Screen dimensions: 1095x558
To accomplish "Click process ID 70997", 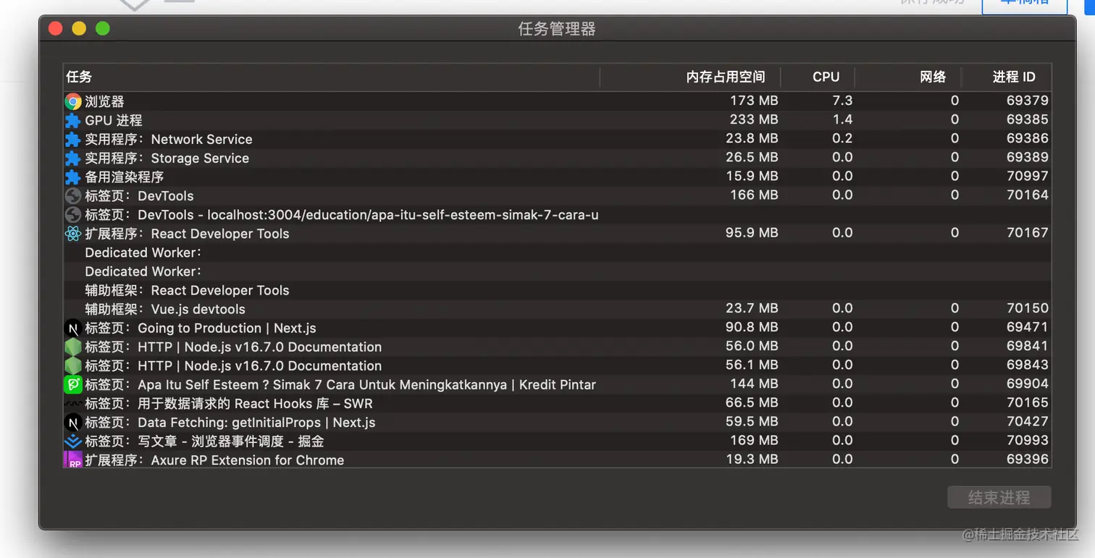I will click(x=1028, y=176).
